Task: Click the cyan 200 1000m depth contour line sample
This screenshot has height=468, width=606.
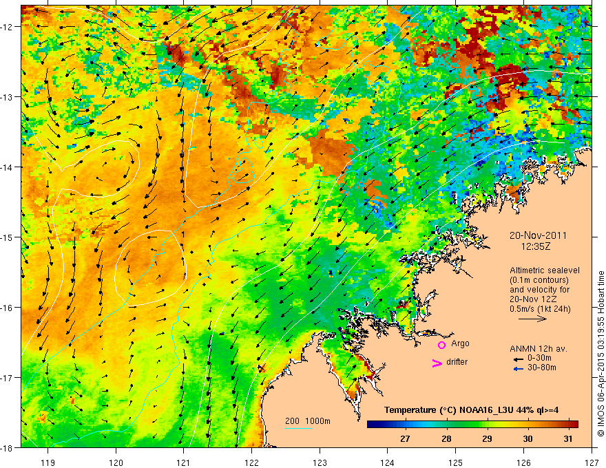Action: 299,428
